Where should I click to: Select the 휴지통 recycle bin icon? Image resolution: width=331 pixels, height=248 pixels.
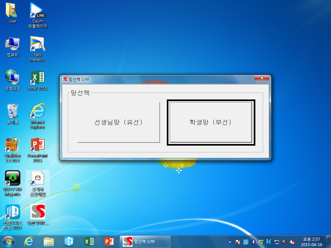(x=13, y=114)
